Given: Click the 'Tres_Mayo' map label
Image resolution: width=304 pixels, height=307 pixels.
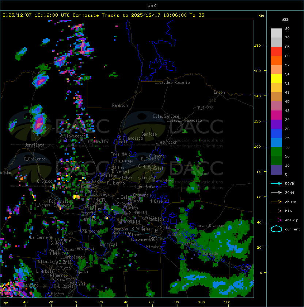Looking at the screenshot, I should 121,154.
